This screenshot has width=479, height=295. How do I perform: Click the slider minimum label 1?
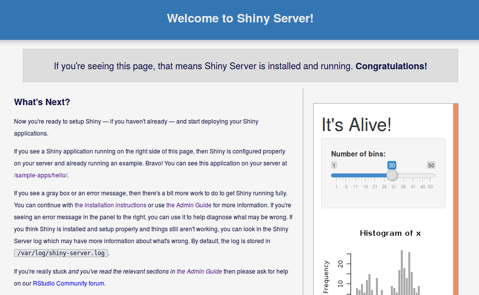click(x=334, y=165)
